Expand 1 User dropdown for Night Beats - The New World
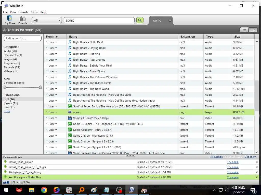The height and width of the screenshot is (195, 261). coord(51,89)
